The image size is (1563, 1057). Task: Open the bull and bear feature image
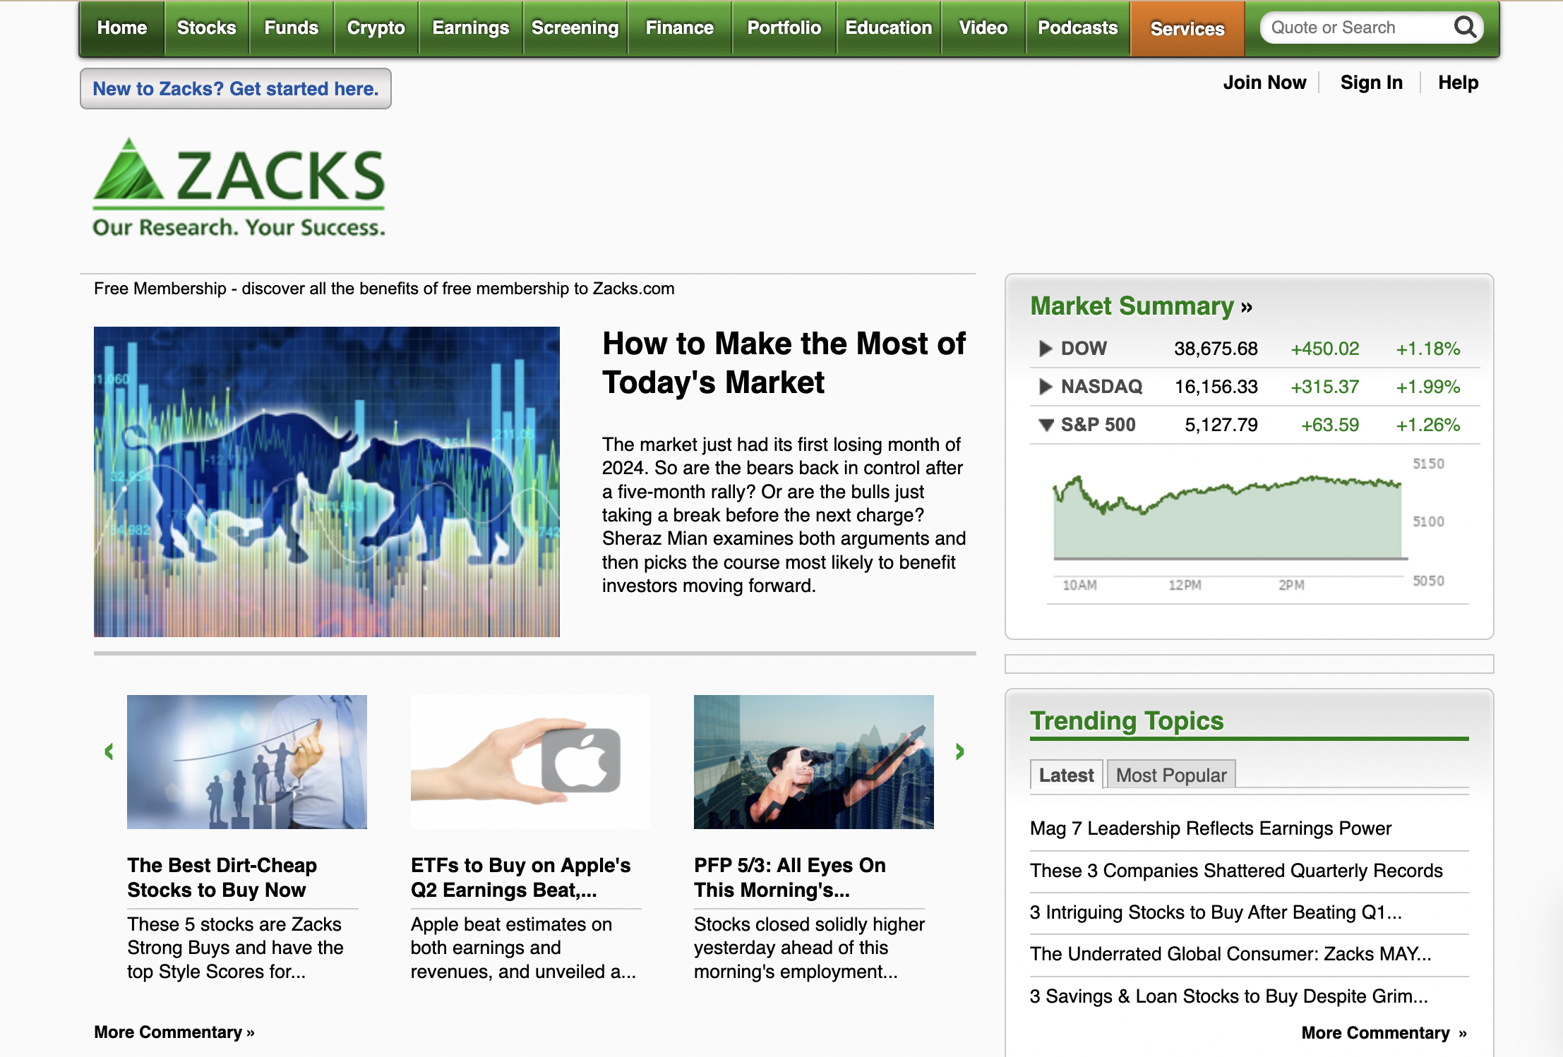[327, 482]
